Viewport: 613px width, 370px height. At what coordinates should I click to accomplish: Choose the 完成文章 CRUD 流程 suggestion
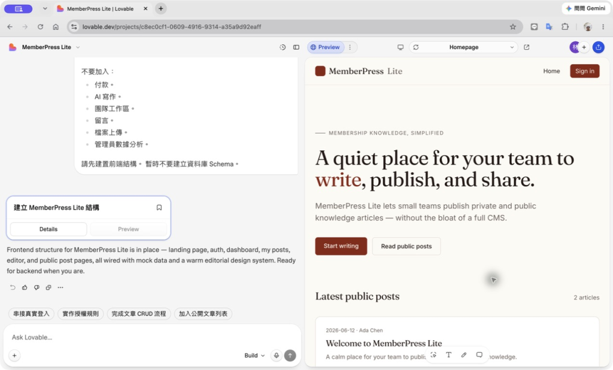click(139, 314)
